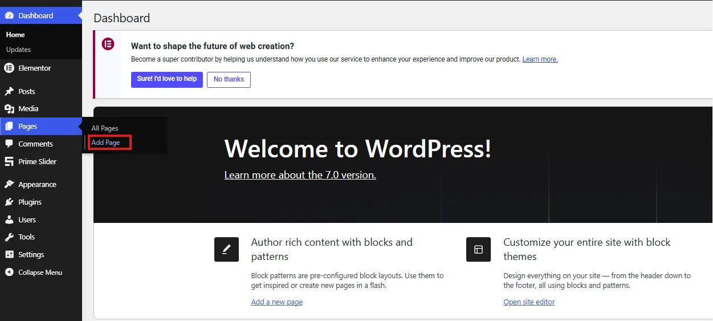
Task: Open the Dashboard menu item
Action: tap(41, 15)
